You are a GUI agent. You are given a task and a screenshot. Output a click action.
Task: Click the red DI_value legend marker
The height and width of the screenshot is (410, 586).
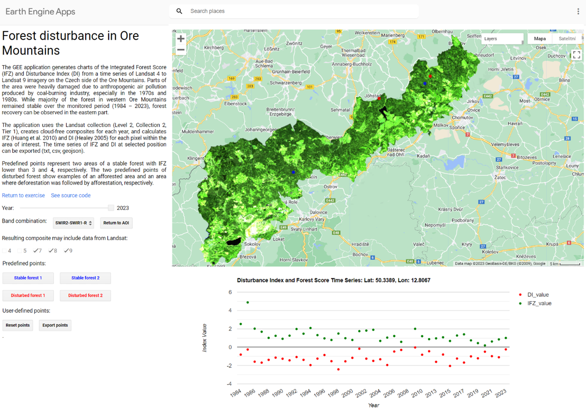point(520,295)
